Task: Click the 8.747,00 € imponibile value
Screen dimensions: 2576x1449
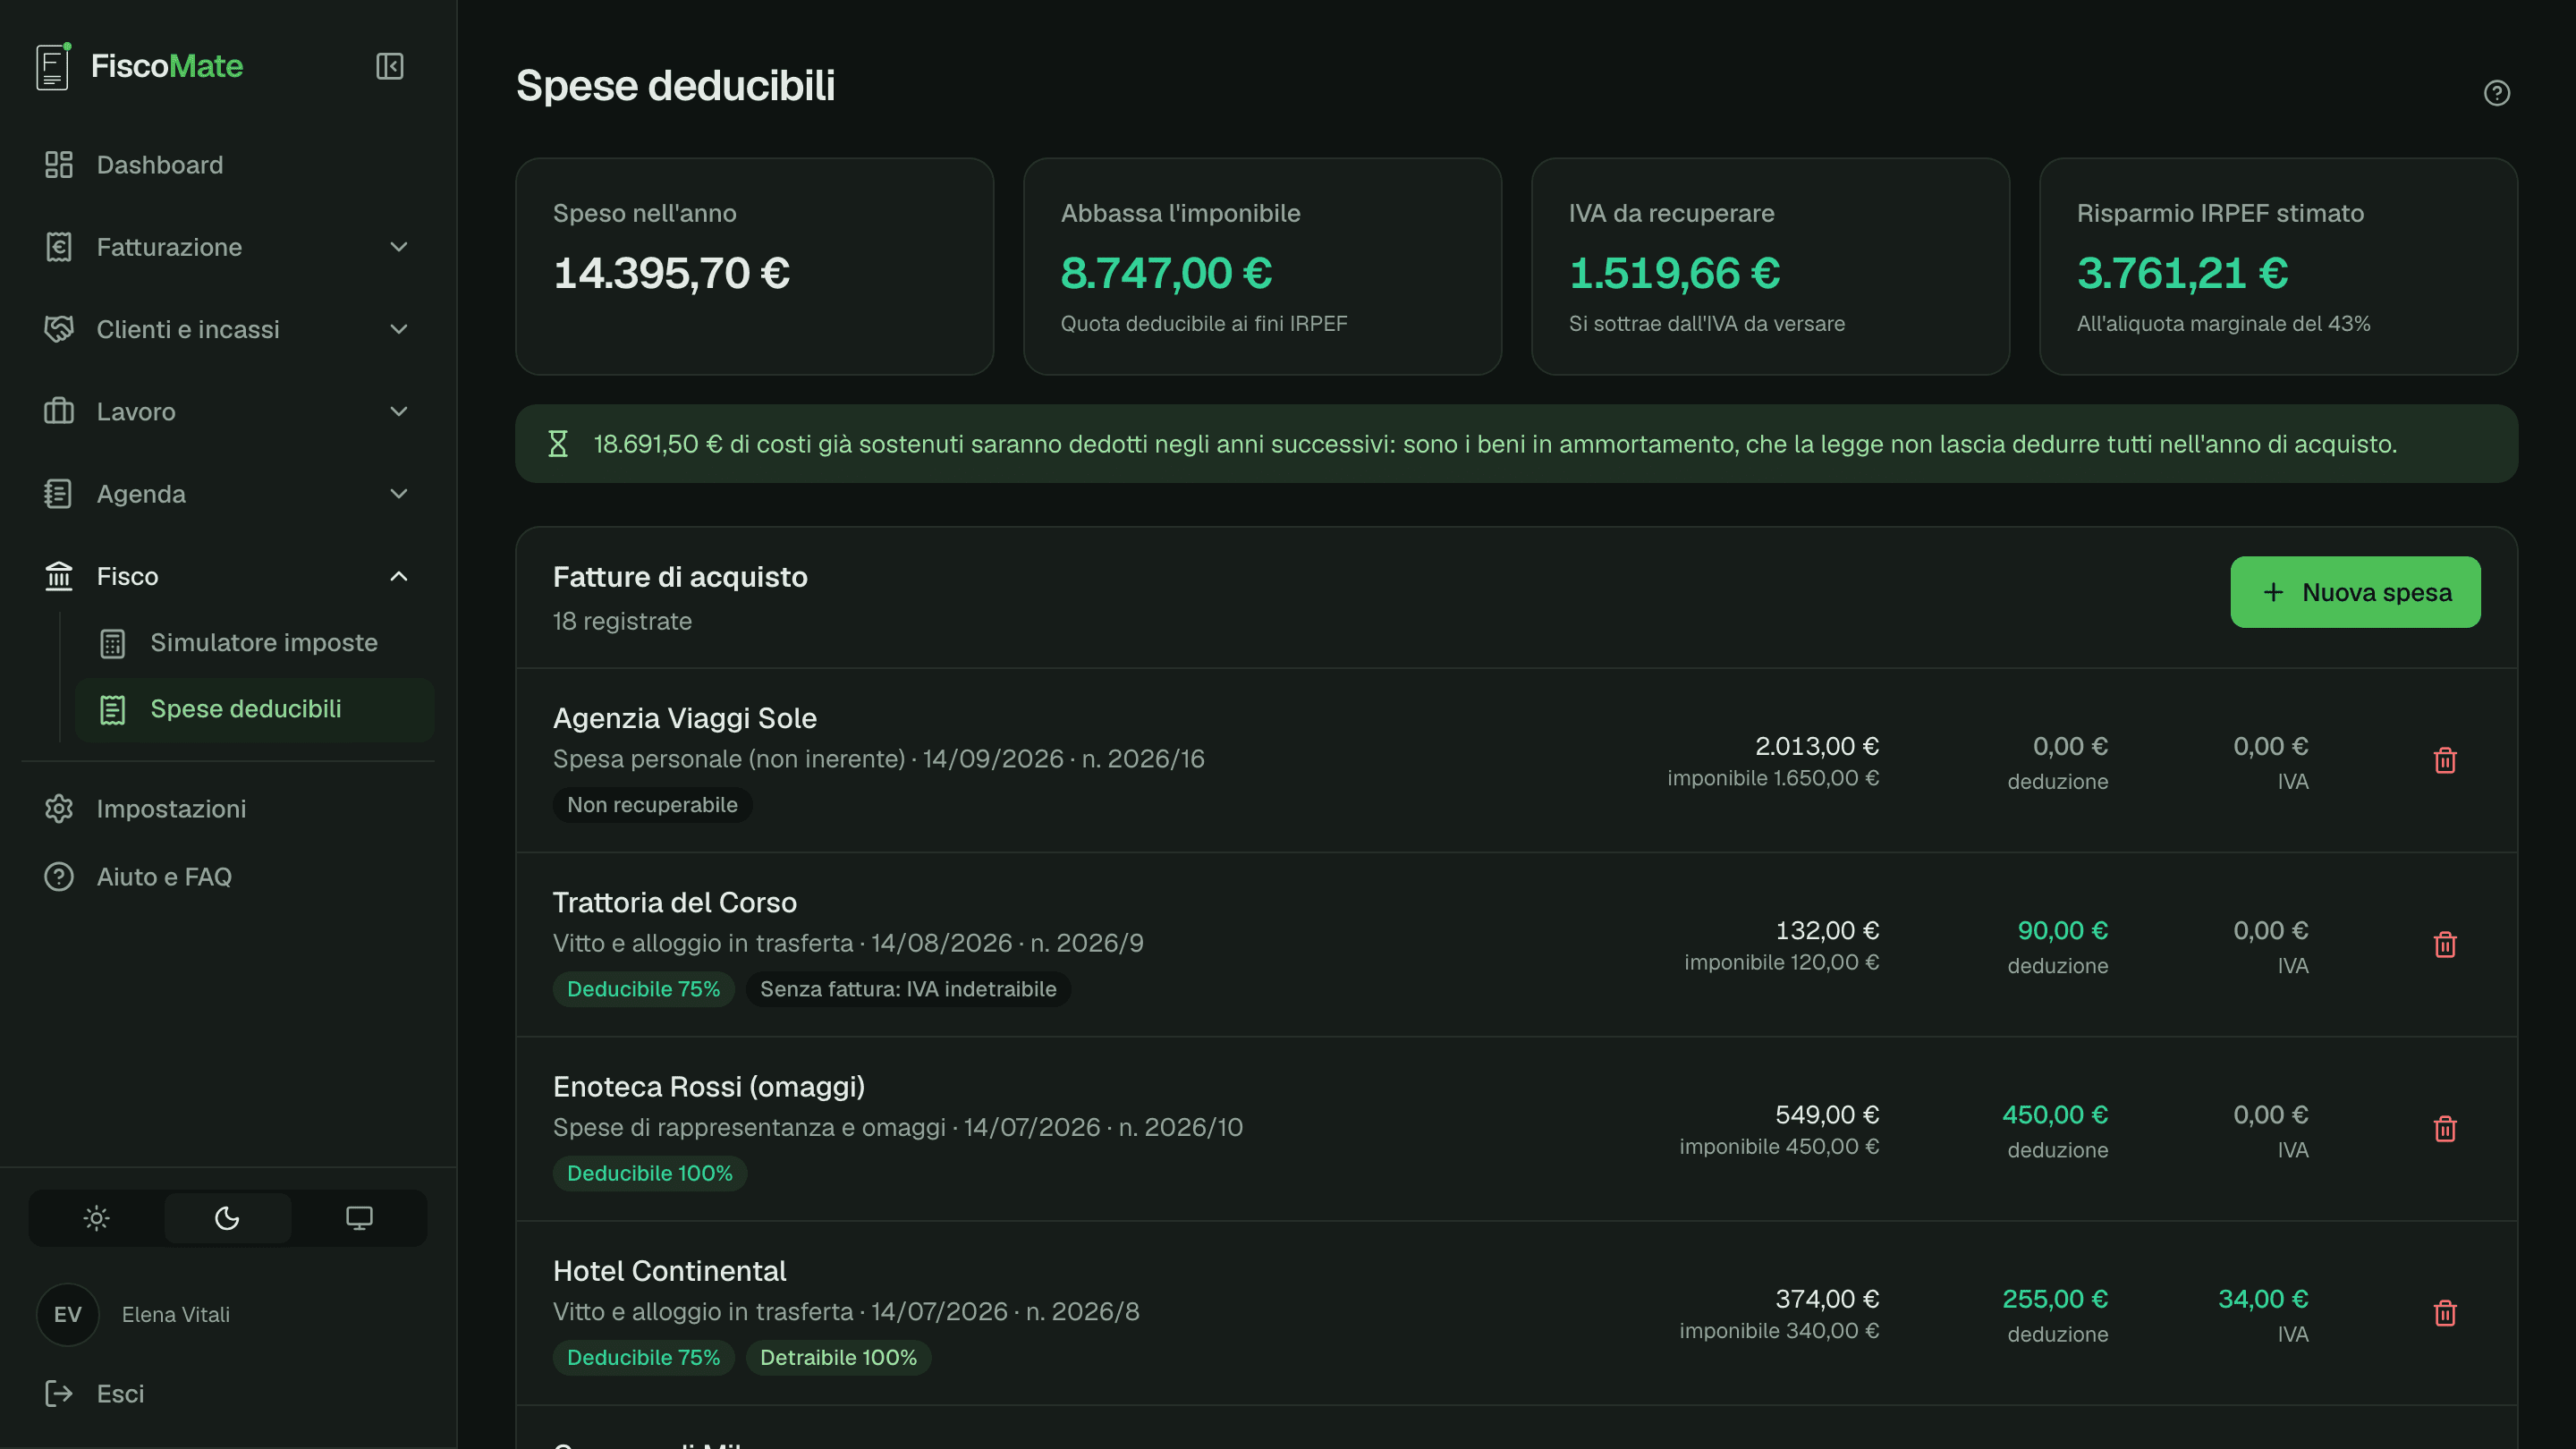Action: (1166, 273)
